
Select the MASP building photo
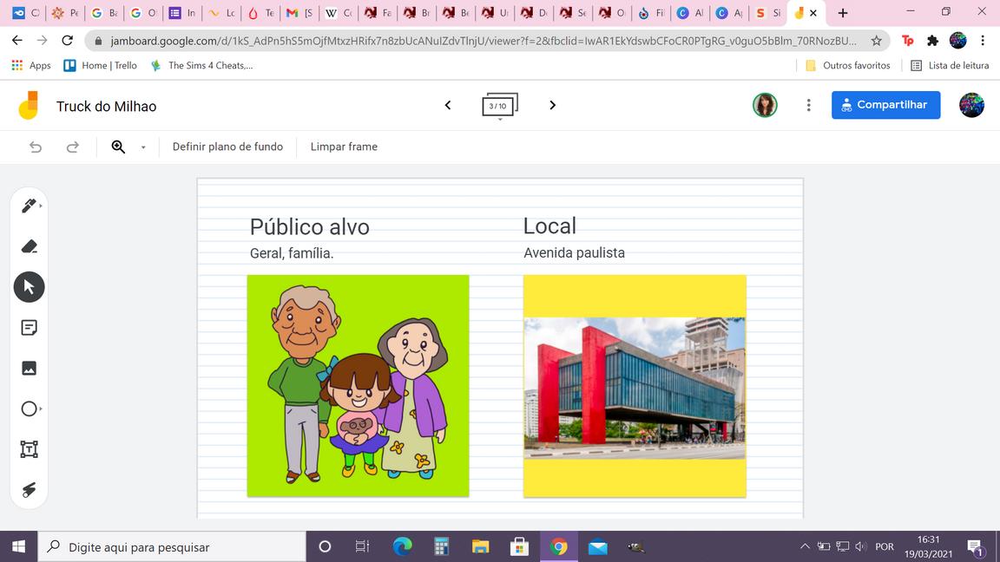click(x=635, y=388)
